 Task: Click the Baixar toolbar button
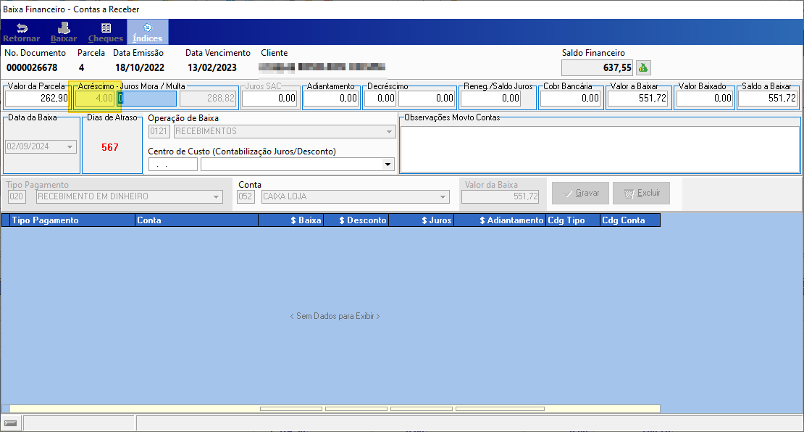click(x=64, y=33)
